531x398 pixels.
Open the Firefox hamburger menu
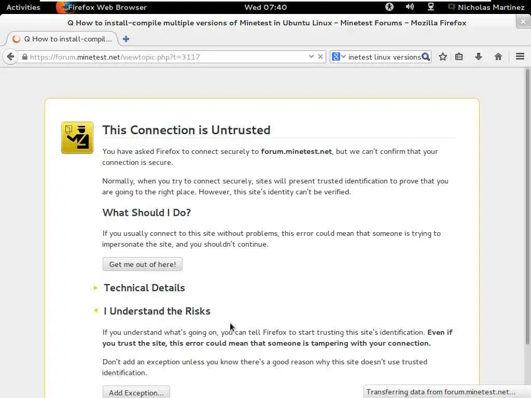pos(520,56)
